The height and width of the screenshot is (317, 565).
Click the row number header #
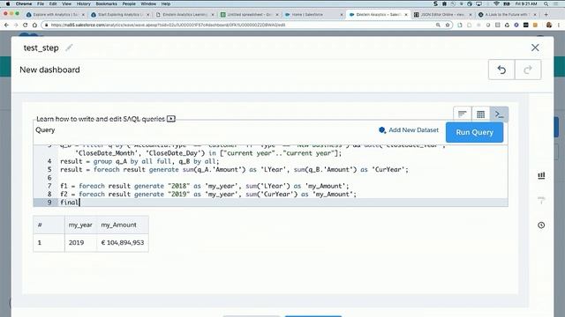click(49, 225)
